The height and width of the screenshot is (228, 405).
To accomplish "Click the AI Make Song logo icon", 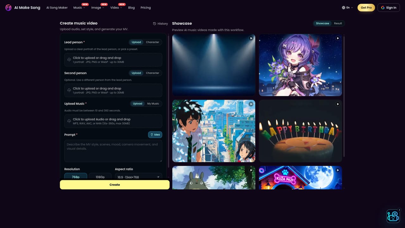I will (9, 8).
